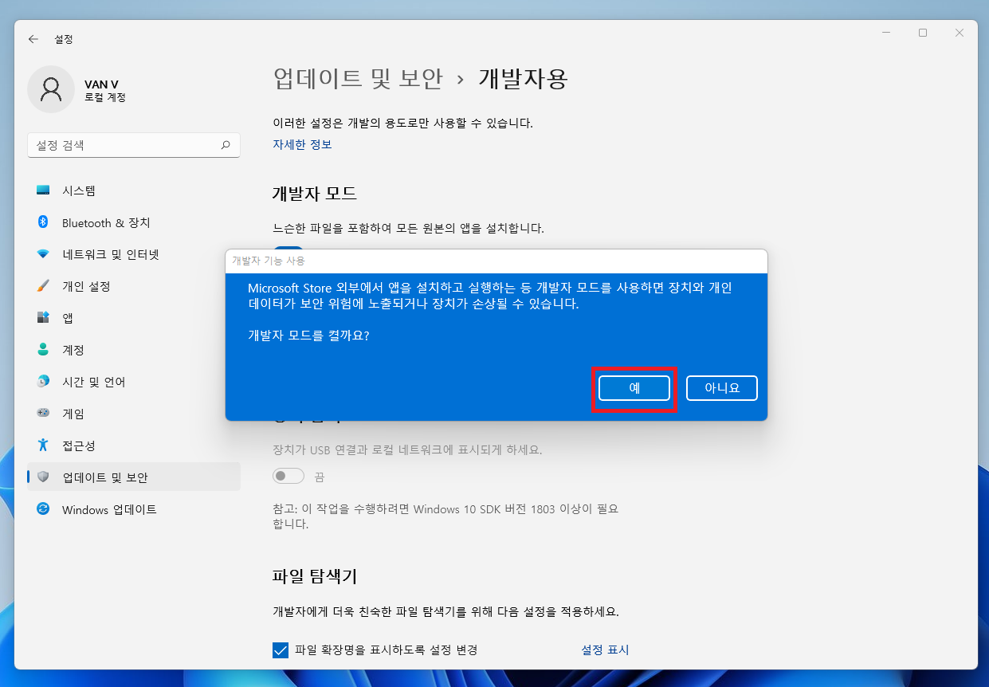Maximize the Settings window
Screen dimensions: 989x687
[923, 33]
